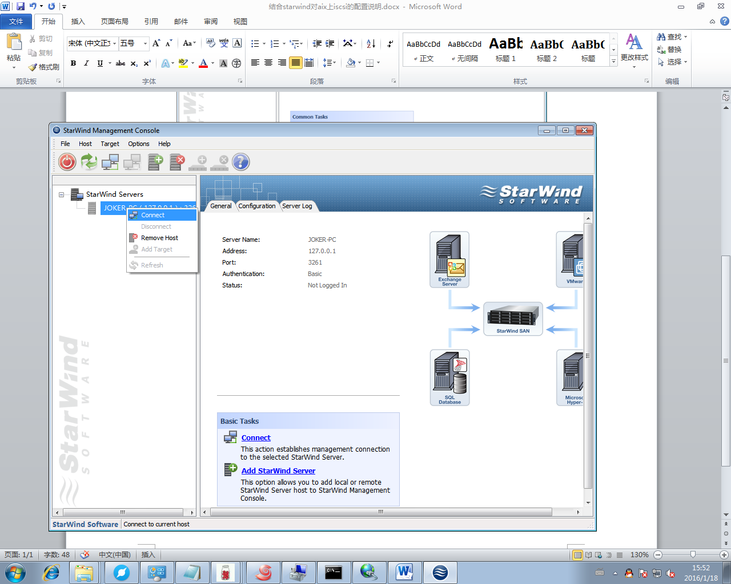The height and width of the screenshot is (584, 731).
Task: Apply strikethrough formatting in Word ribbon
Action: pos(121,63)
